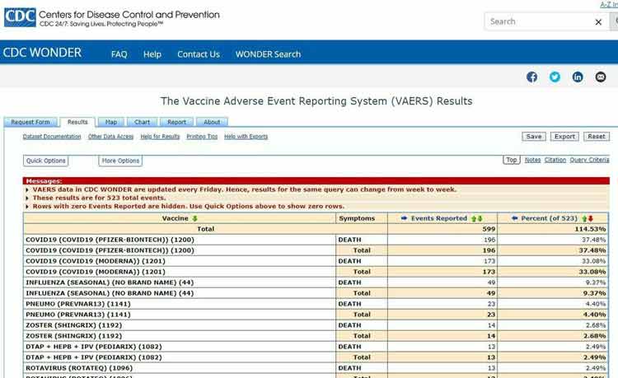
Task: Click the Reset button
Action: pyautogui.click(x=597, y=137)
